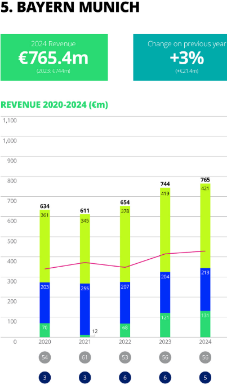Viewport: 227px width, 385px height.
Task: Click the 2020 x-axis label
Action: 44,342
